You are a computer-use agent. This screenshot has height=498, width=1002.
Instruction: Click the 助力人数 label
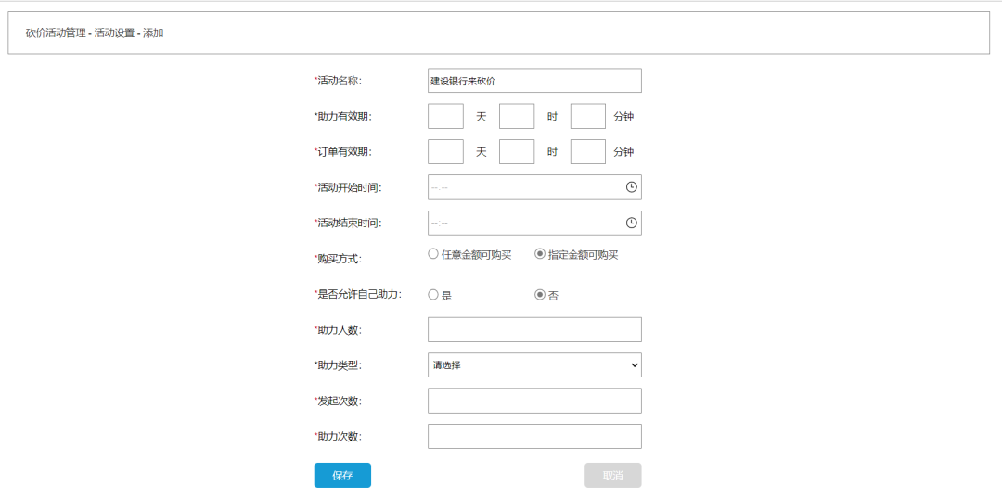(x=339, y=330)
